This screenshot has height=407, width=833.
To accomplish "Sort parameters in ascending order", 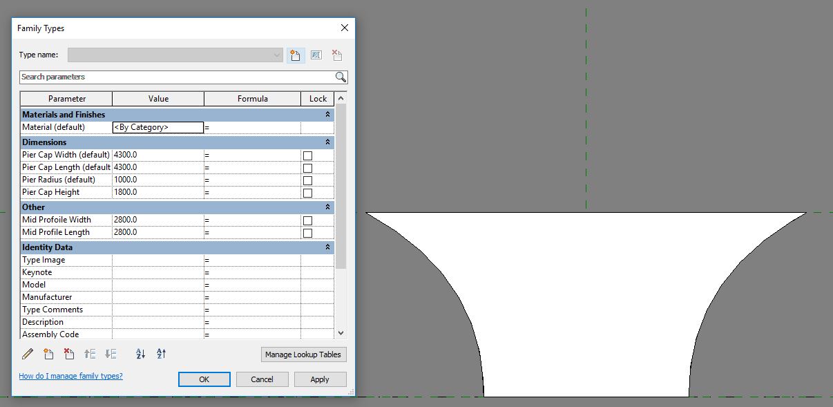I will click(140, 354).
